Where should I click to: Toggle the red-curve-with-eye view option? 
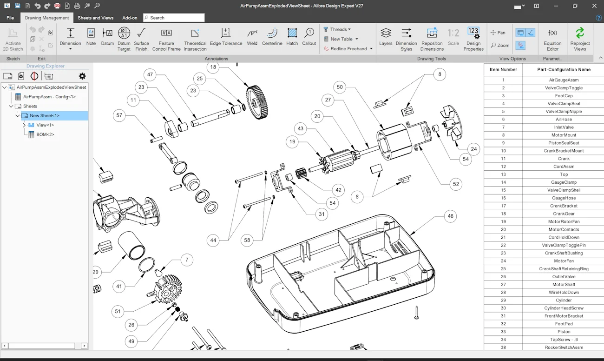coord(521,45)
